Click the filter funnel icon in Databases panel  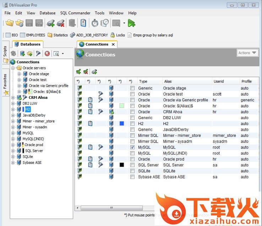(x=38, y=54)
